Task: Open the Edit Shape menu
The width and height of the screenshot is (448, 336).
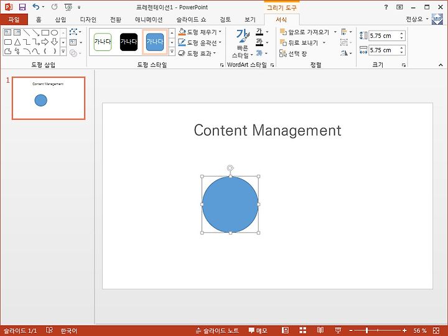Action: [x=75, y=32]
